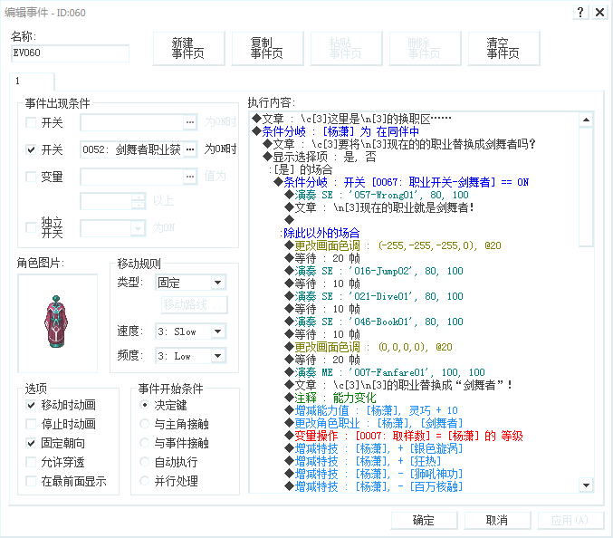613x538 pixels.
Task: Close the 编辑事件 dialog
Action: (599, 13)
